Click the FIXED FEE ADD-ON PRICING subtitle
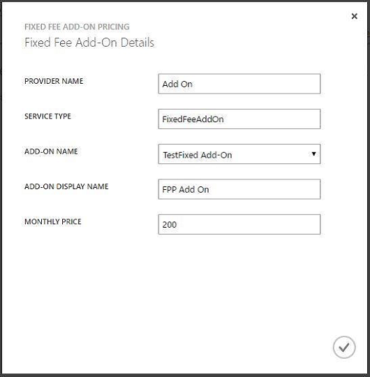The height and width of the screenshot is (377, 370). pyautogui.click(x=77, y=27)
